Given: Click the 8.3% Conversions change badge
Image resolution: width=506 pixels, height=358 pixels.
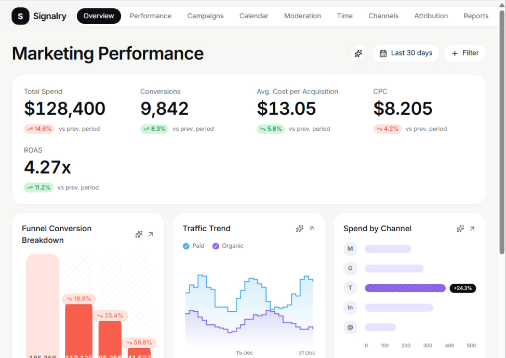Looking at the screenshot, I should point(154,129).
